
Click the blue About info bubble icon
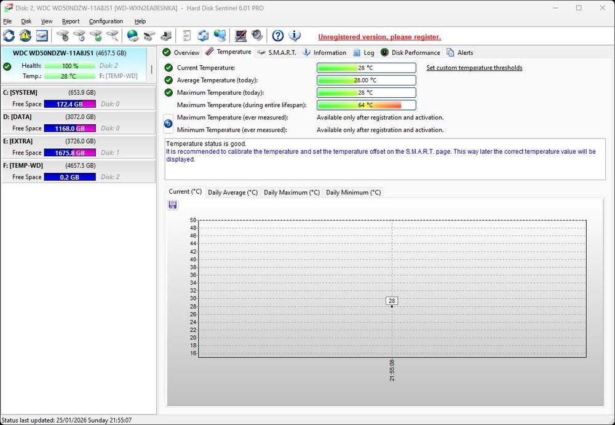click(x=295, y=36)
